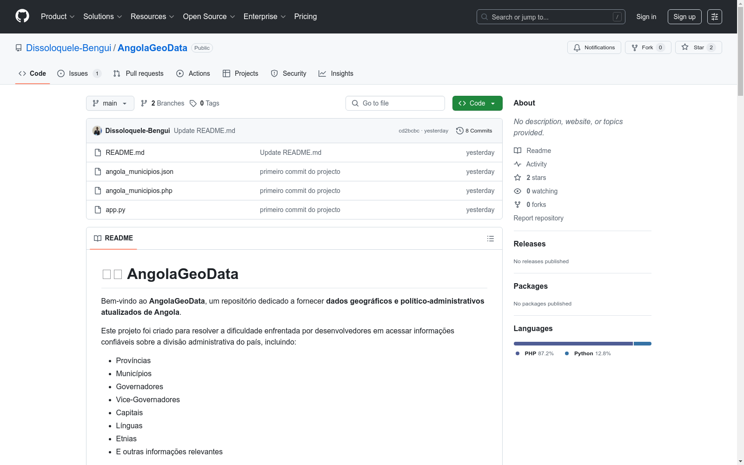Click the Go to file input field
The width and height of the screenshot is (744, 465).
pos(395,103)
